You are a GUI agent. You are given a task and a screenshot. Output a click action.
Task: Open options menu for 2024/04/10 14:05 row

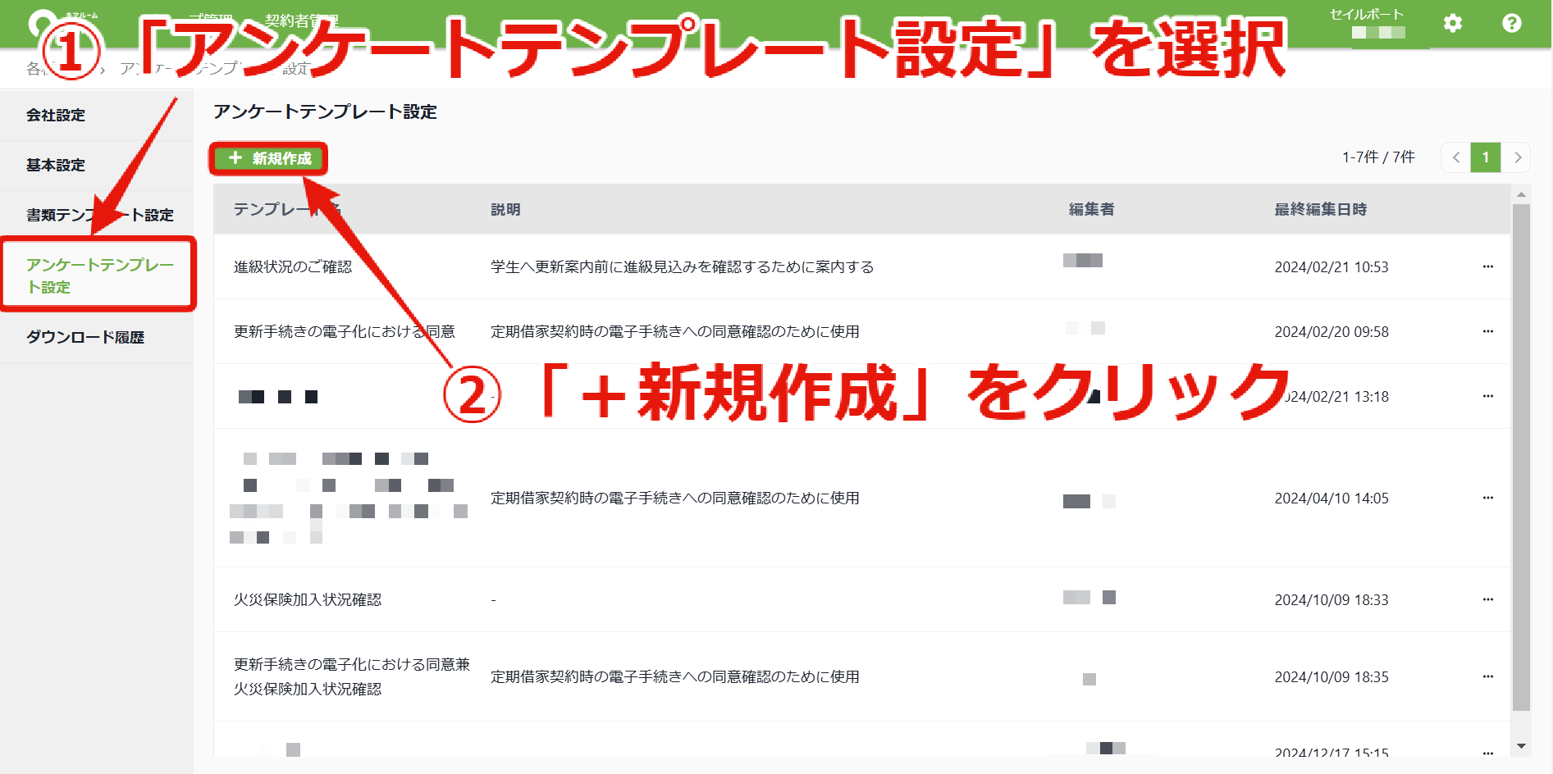pos(1487,498)
